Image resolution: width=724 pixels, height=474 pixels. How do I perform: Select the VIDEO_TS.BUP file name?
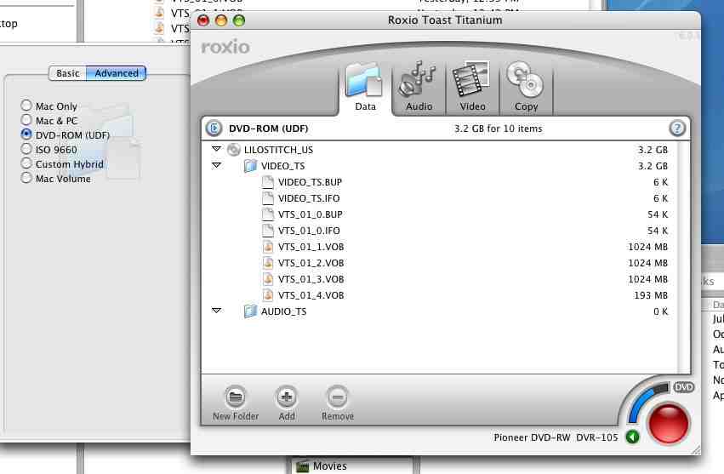pos(310,182)
